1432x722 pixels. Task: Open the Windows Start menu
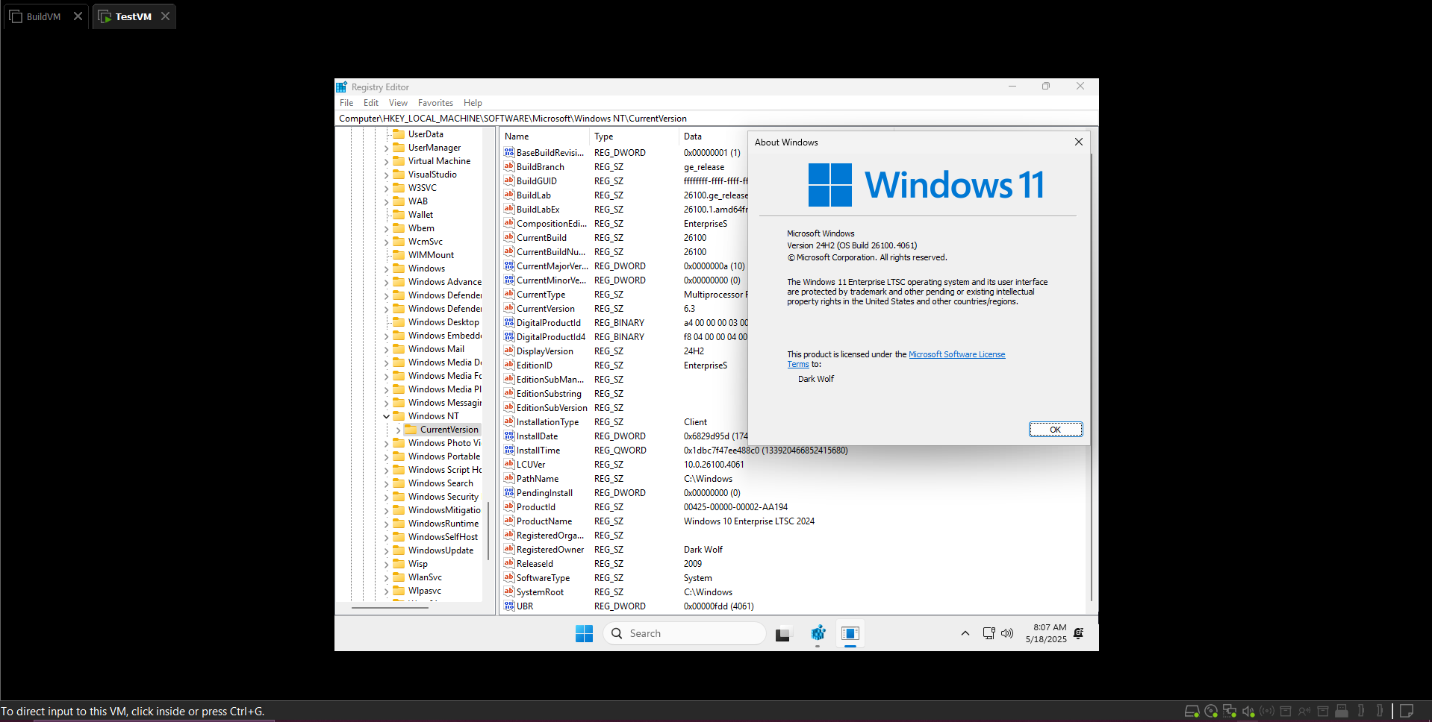click(x=584, y=633)
